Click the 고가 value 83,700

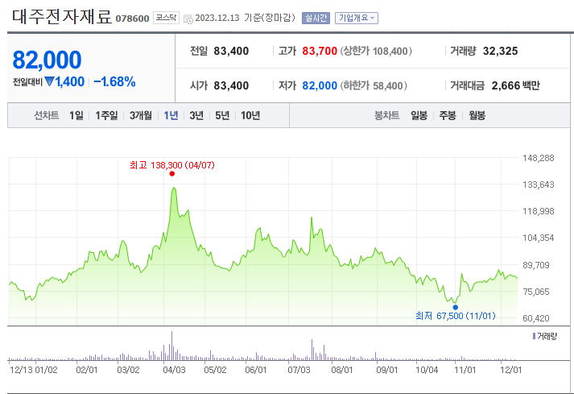point(320,51)
